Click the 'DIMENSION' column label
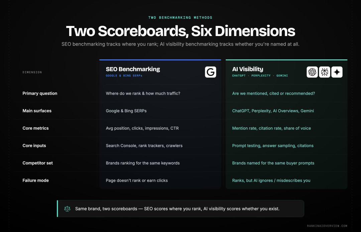Screen dimensions: 361x232 click(x=32, y=72)
